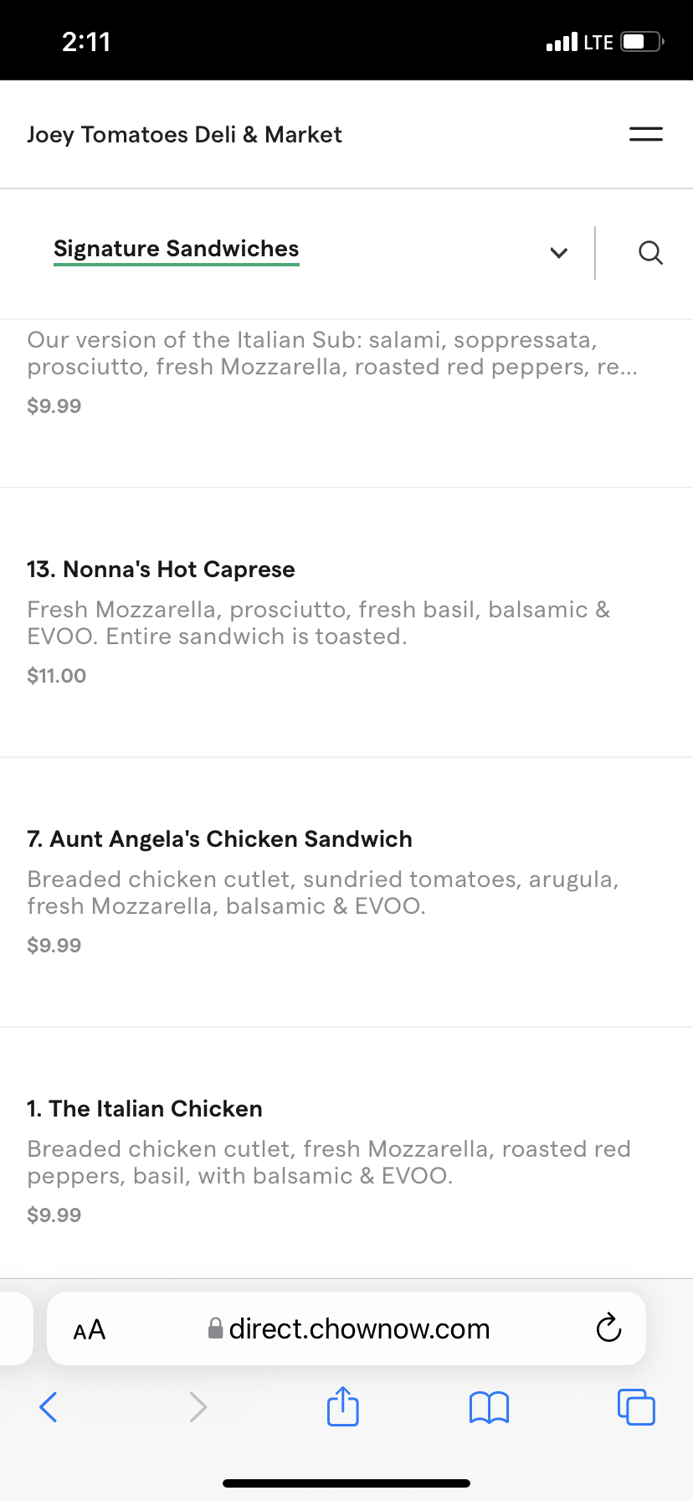The image size is (693, 1501).
Task: Open the hamburger menu icon
Action: pyautogui.click(x=645, y=134)
